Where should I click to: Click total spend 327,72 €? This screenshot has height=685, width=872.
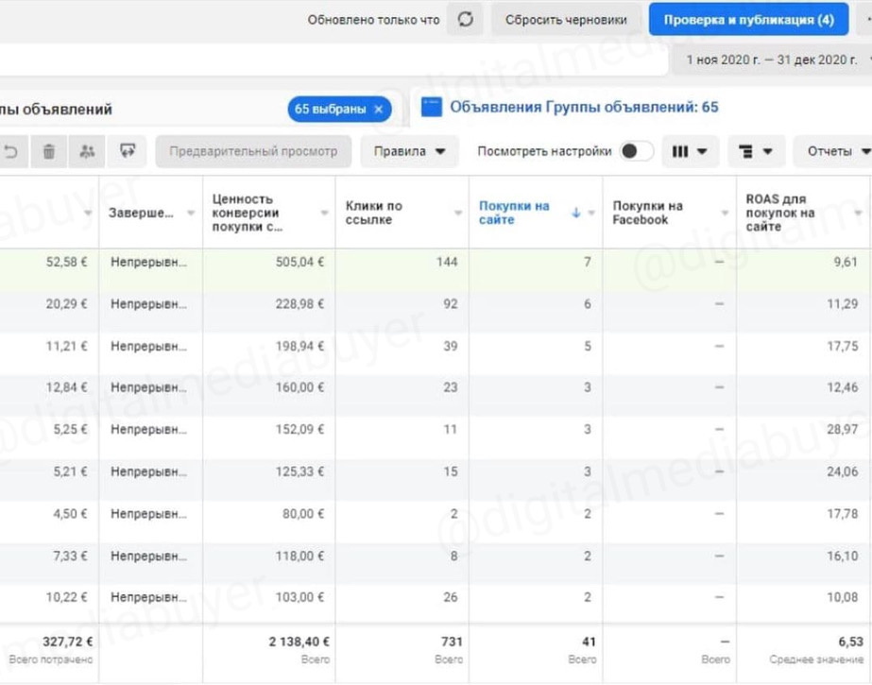[67, 642]
